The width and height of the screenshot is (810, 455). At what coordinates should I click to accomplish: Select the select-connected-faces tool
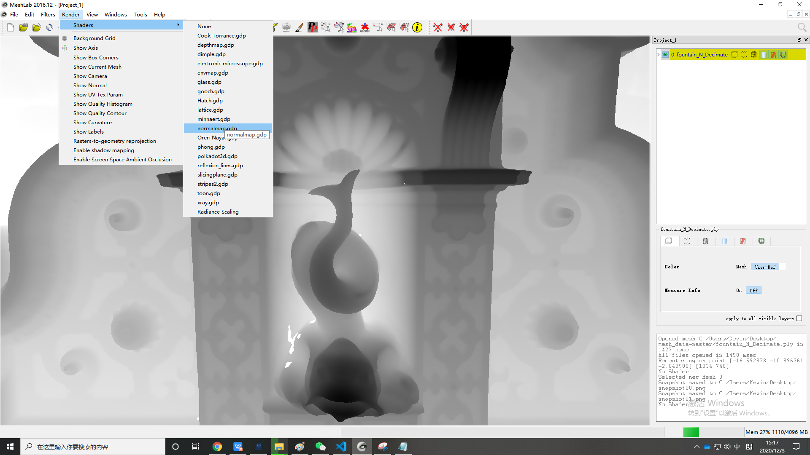point(404,28)
